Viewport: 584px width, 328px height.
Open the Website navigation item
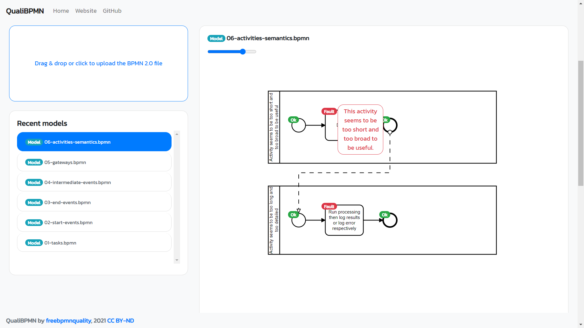86,11
